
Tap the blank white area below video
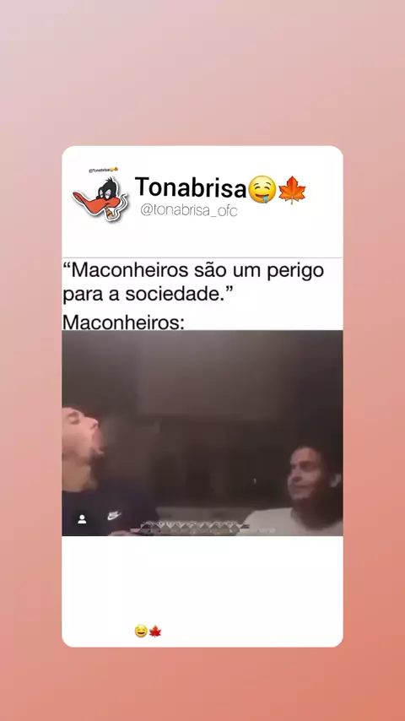click(x=202, y=579)
